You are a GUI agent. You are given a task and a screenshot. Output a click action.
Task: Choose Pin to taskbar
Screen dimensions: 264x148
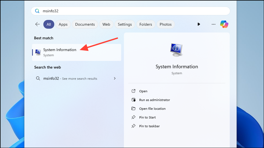pos(149,126)
